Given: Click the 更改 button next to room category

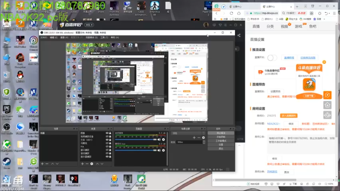Looking at the screenshot, I should click(287, 172).
